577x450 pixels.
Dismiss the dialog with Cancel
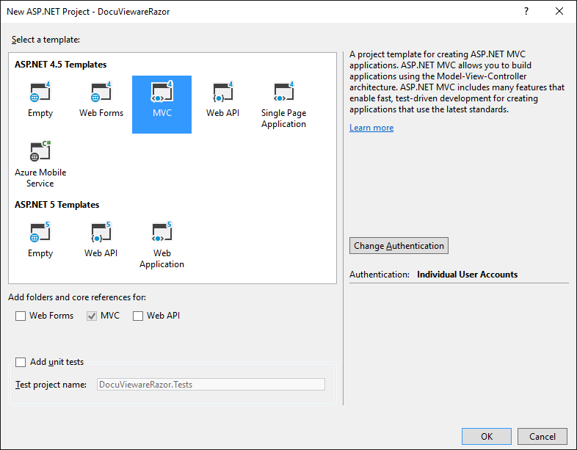click(x=542, y=436)
